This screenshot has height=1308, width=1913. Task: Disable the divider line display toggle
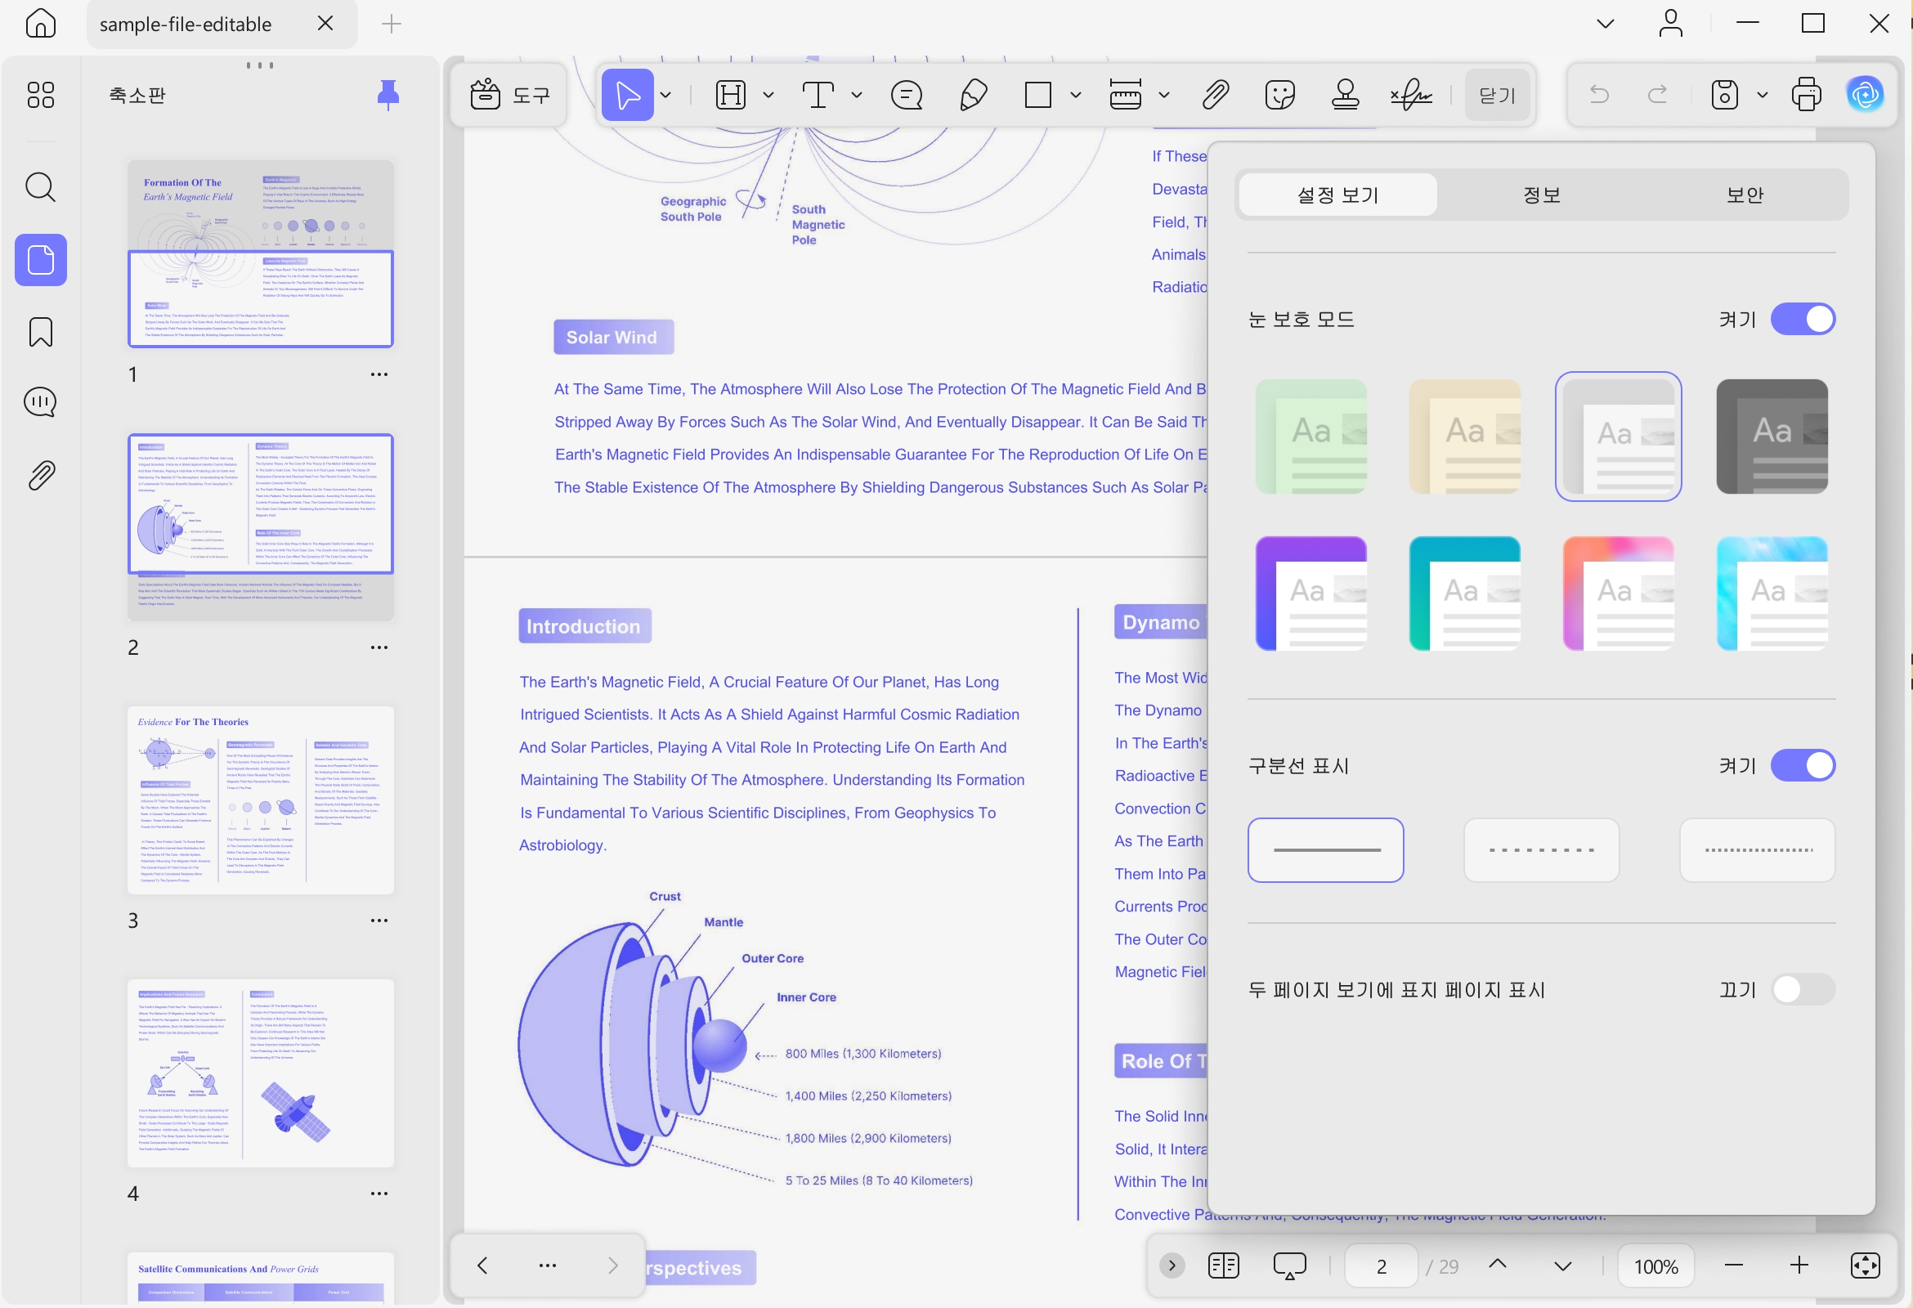1803,765
